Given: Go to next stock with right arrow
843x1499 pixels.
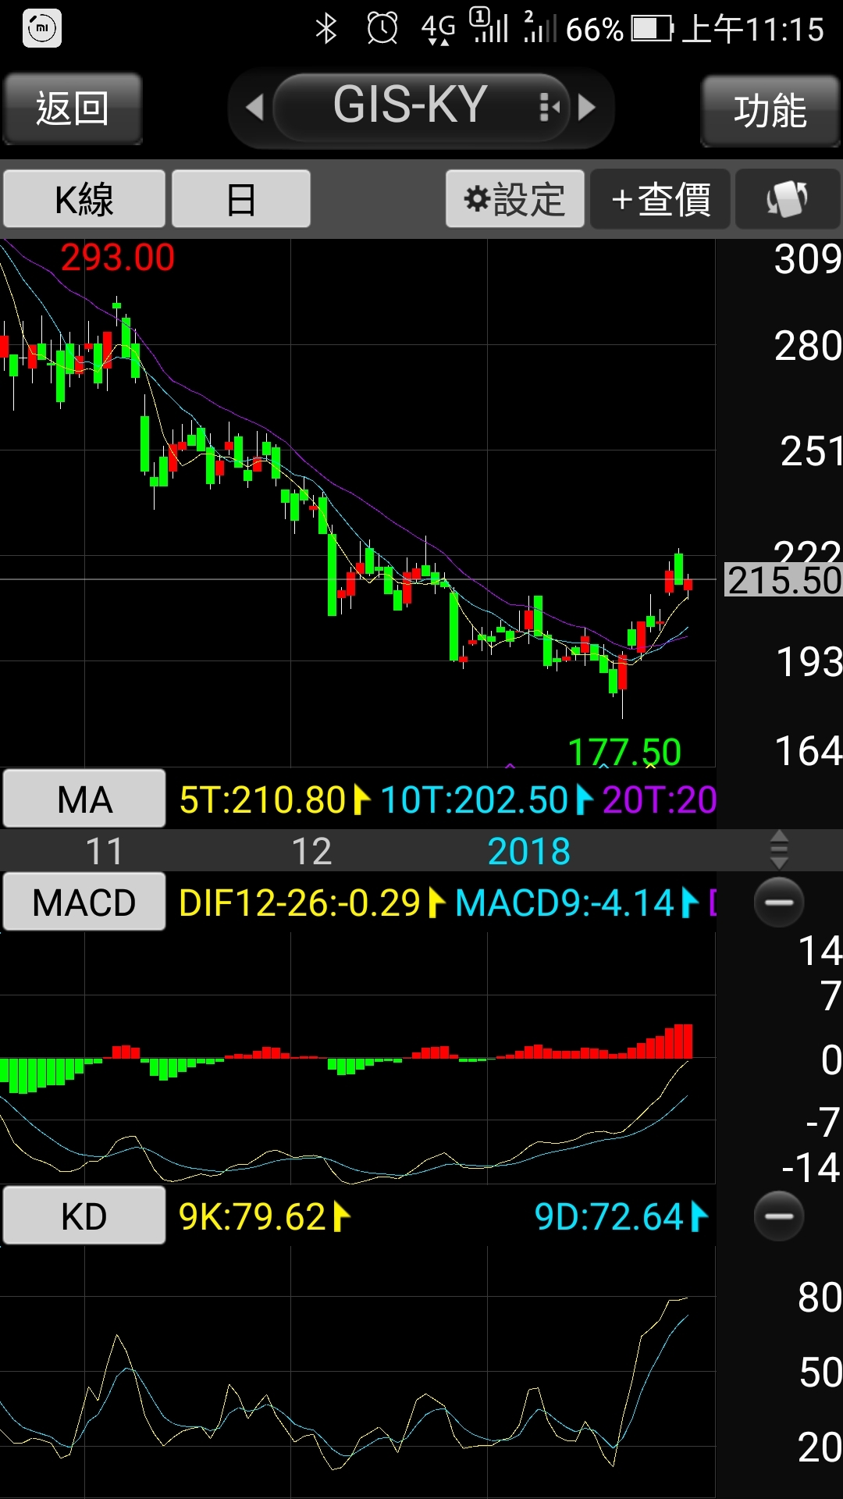Looking at the screenshot, I should (x=587, y=107).
